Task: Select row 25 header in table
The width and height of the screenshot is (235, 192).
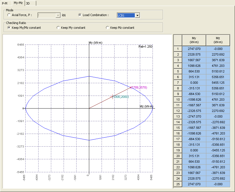Action: [178, 184]
